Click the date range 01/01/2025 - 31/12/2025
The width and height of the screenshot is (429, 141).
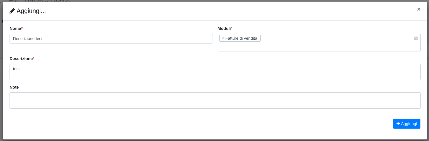(x=48, y=1)
